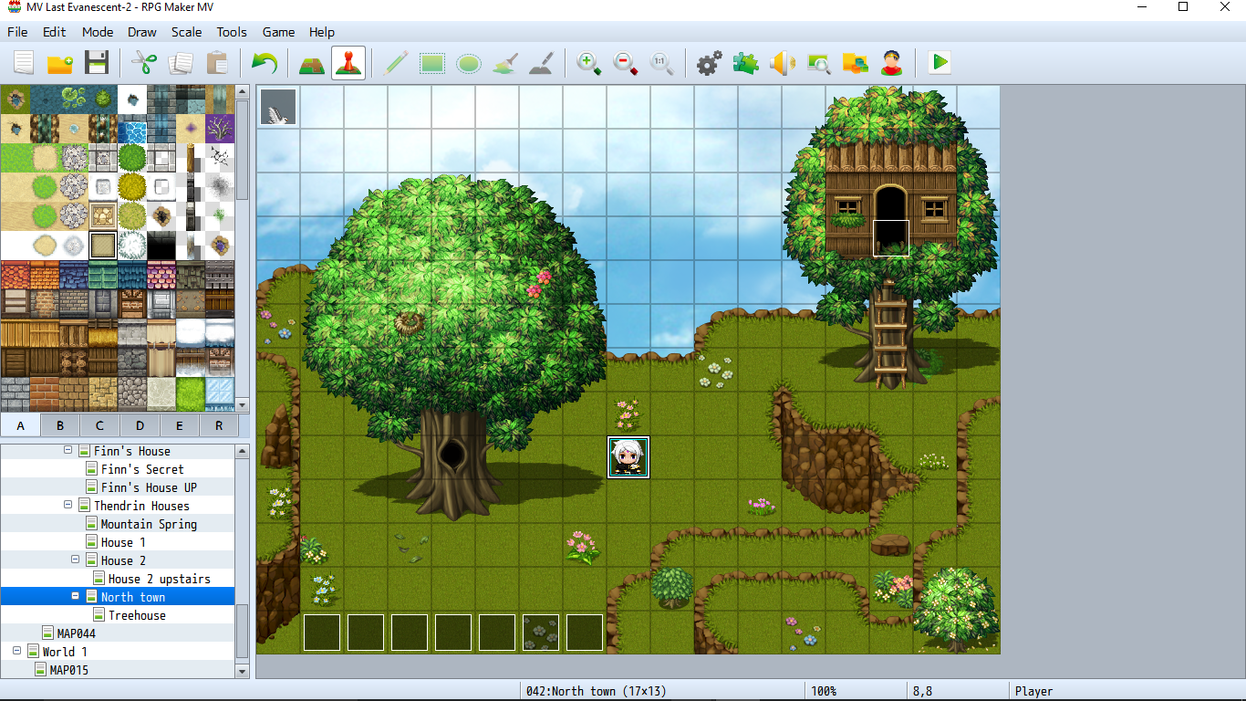This screenshot has width=1246, height=701.
Task: Open the Character Generator icon
Action: pos(892,63)
